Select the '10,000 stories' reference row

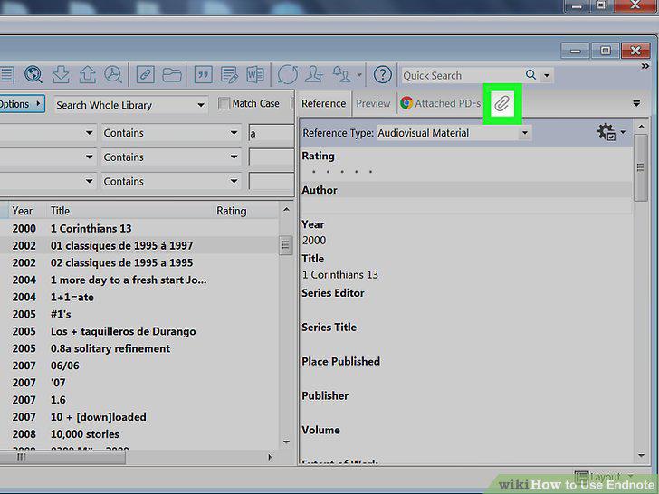click(138, 434)
